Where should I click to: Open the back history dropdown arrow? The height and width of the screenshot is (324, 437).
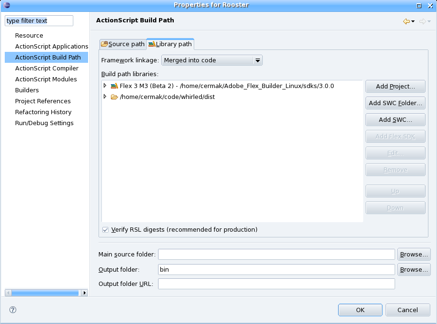(x=413, y=21)
